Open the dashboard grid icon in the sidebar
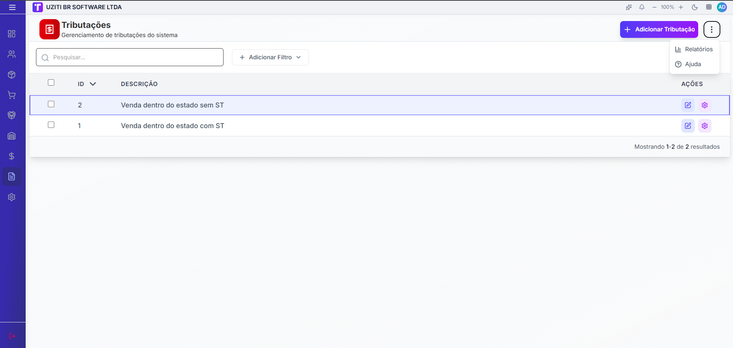 point(12,34)
